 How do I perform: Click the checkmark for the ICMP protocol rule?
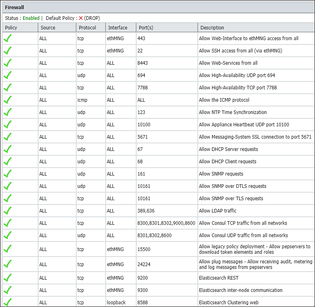(8, 100)
